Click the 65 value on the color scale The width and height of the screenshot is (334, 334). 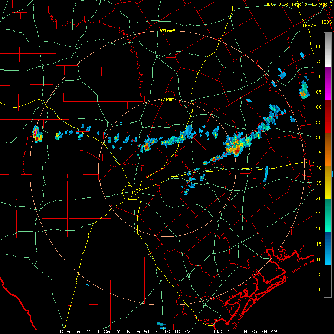tap(319, 92)
